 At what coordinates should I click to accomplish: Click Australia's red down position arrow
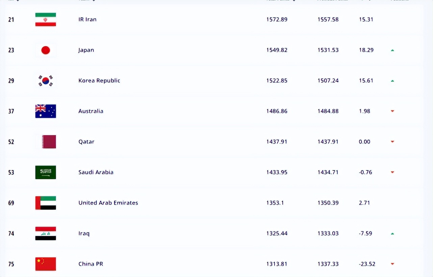point(392,111)
